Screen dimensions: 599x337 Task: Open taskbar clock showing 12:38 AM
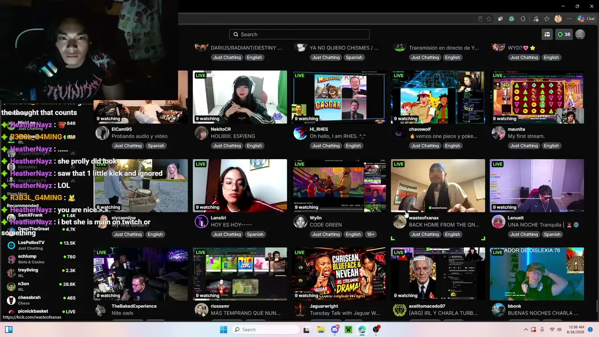(x=577, y=330)
